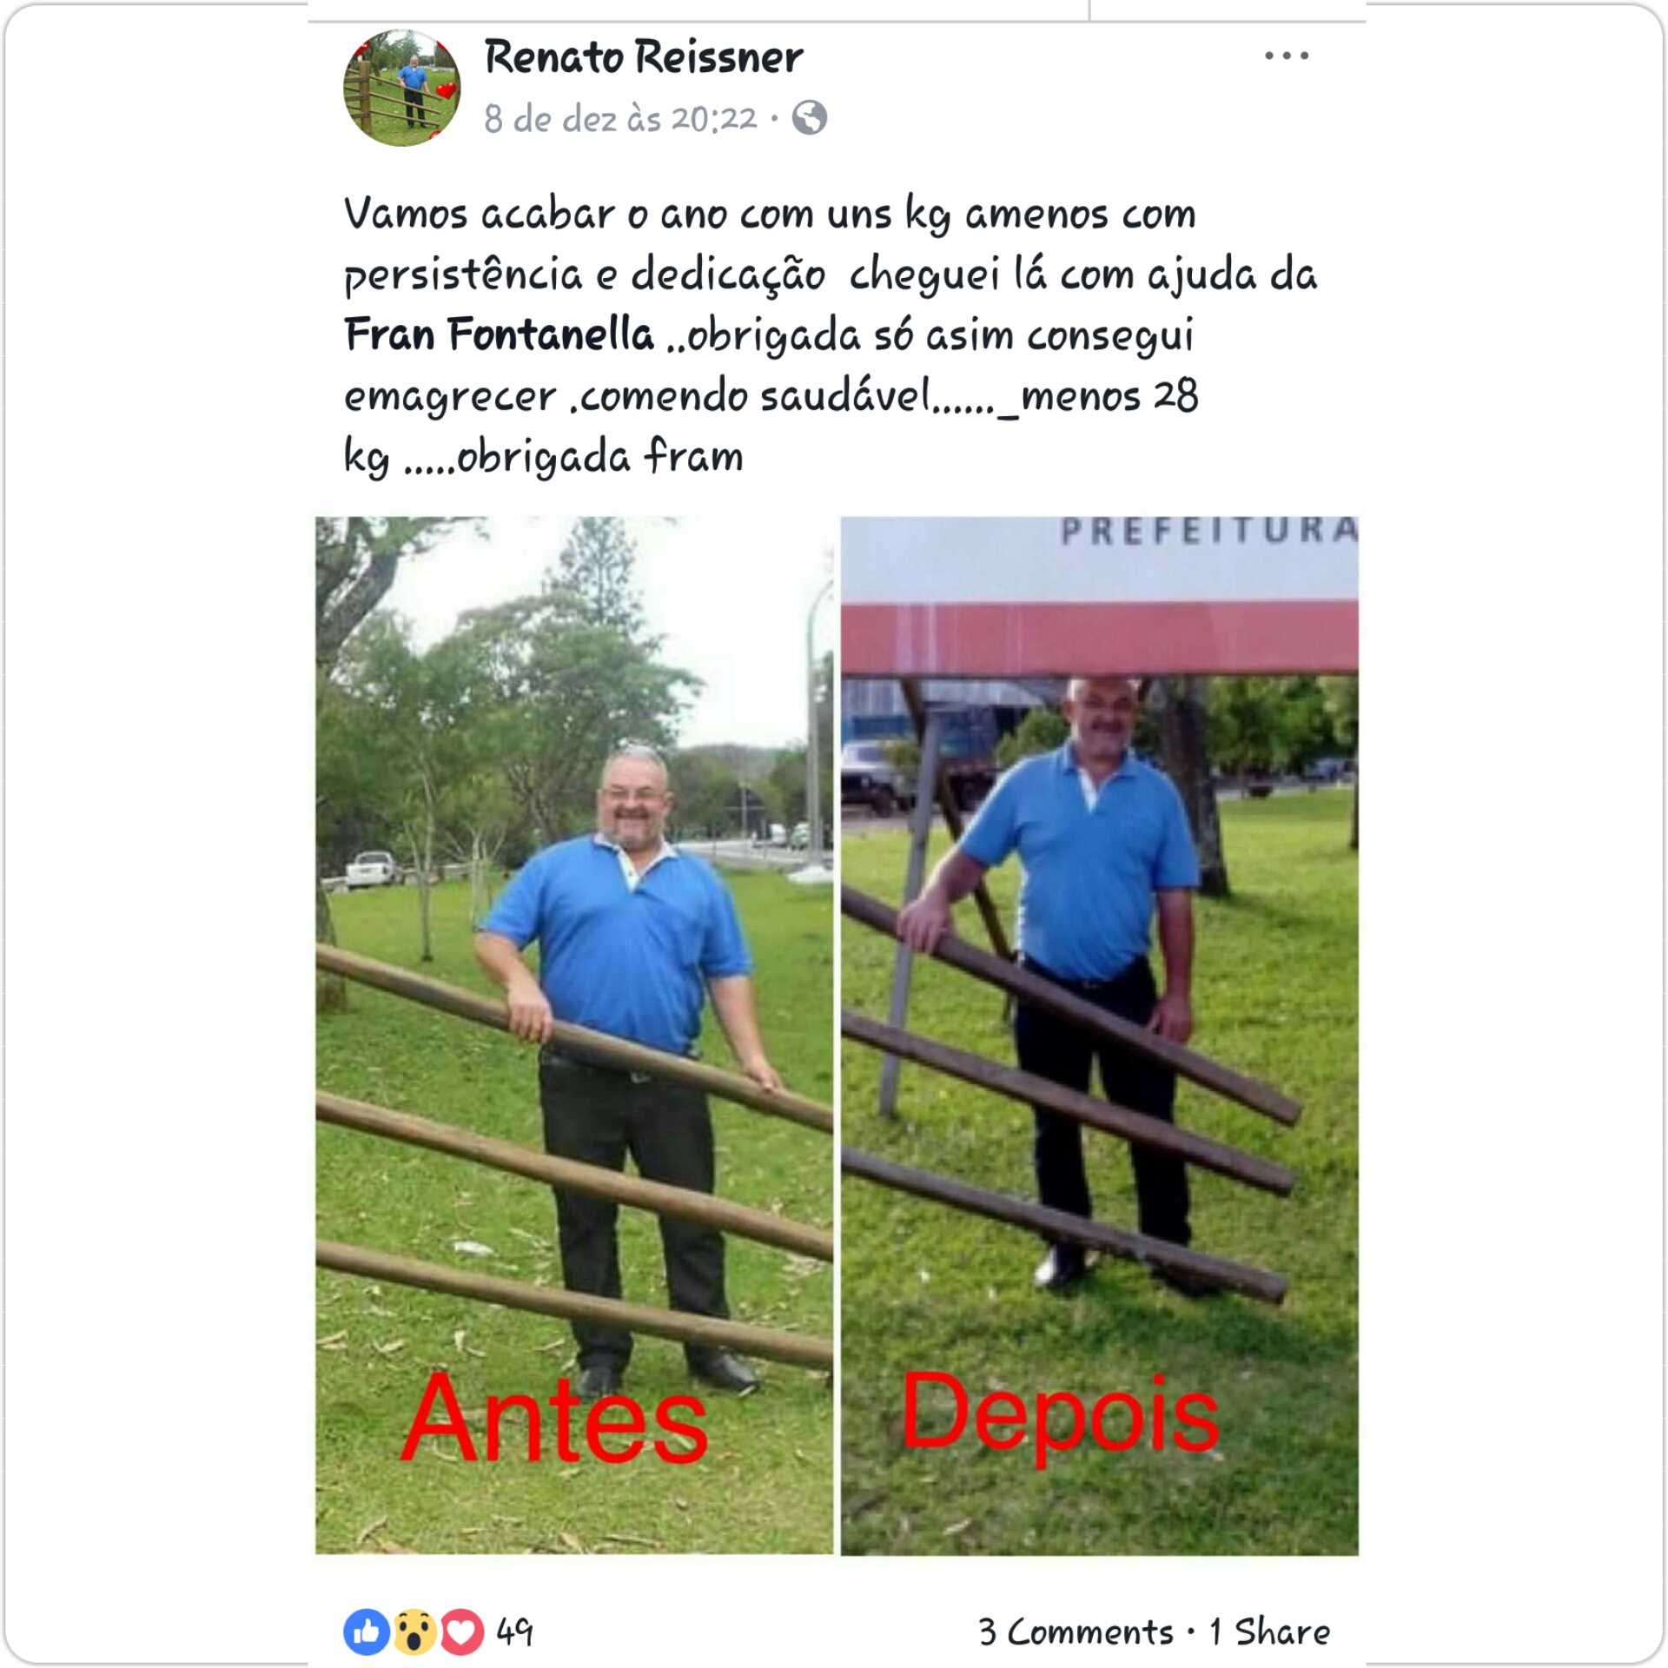Open the post timestamp 8 de dez

(620, 118)
